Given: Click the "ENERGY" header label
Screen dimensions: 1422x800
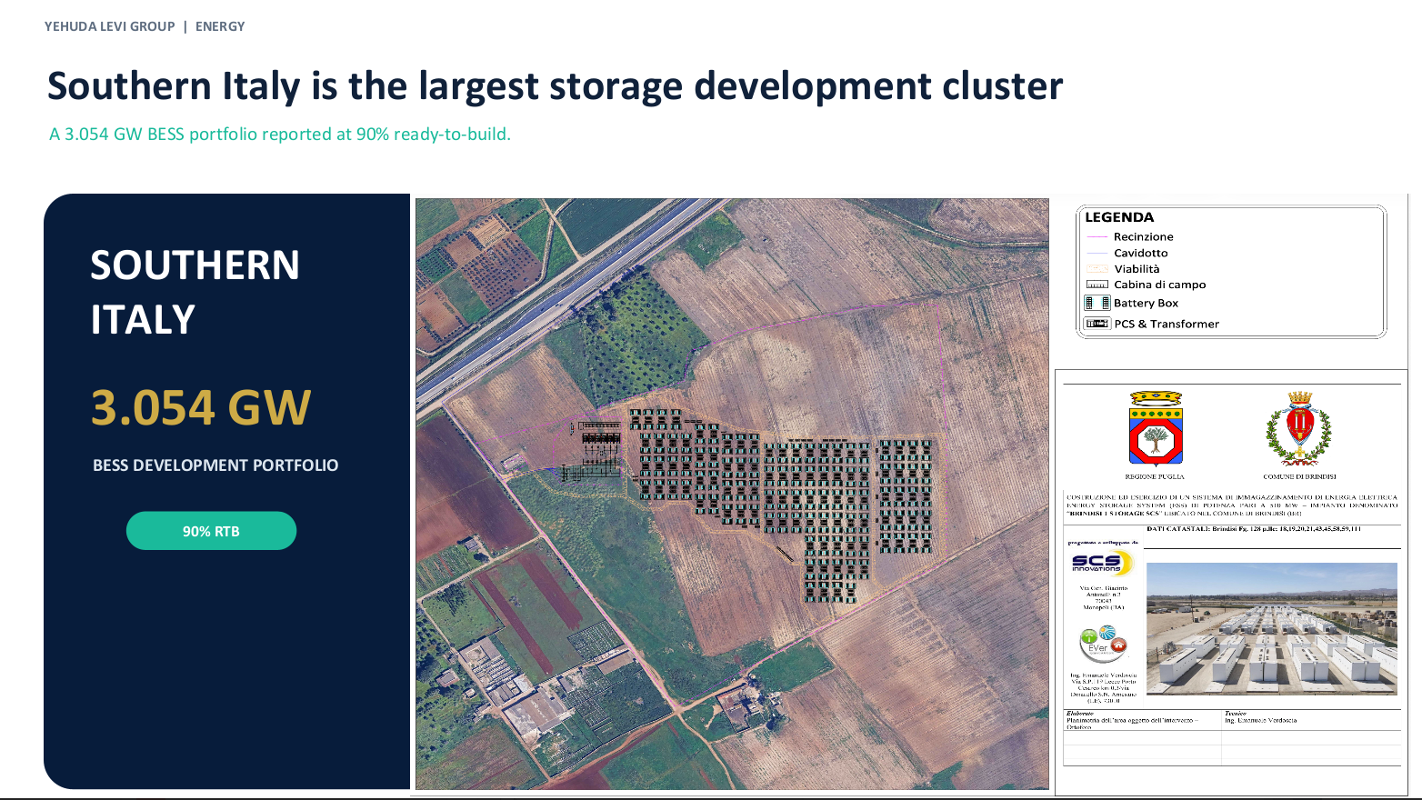Looking at the screenshot, I should (x=220, y=26).
